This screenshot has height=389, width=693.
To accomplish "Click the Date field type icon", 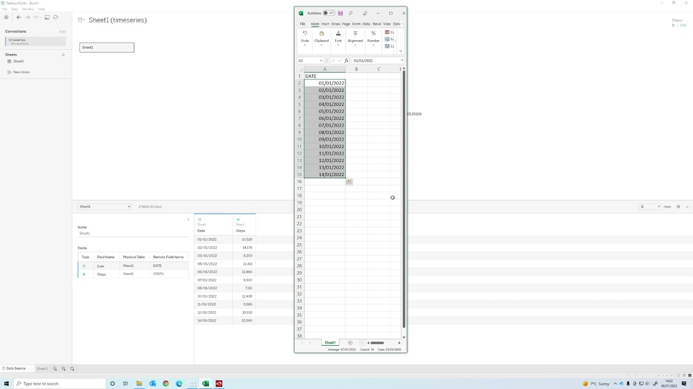I will 84,266.
